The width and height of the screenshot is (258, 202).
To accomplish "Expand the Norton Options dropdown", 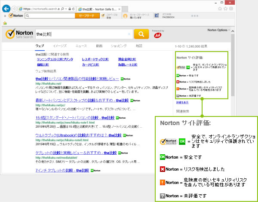I will pos(218,30).
